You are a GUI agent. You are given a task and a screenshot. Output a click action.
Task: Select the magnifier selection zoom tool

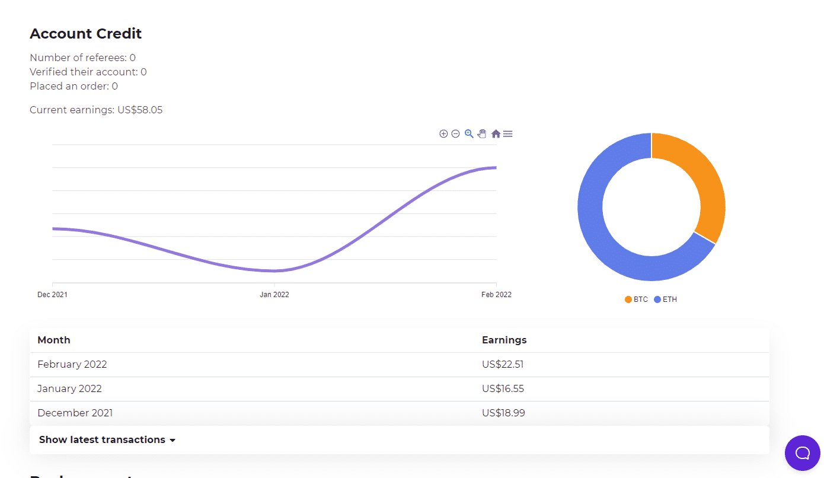(x=469, y=134)
